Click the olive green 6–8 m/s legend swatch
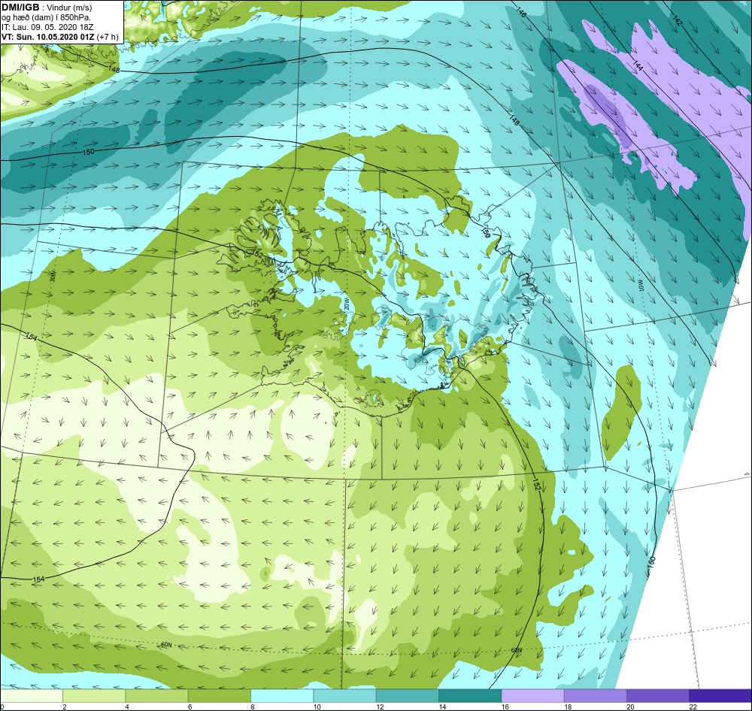The width and height of the screenshot is (752, 711). click(x=220, y=695)
